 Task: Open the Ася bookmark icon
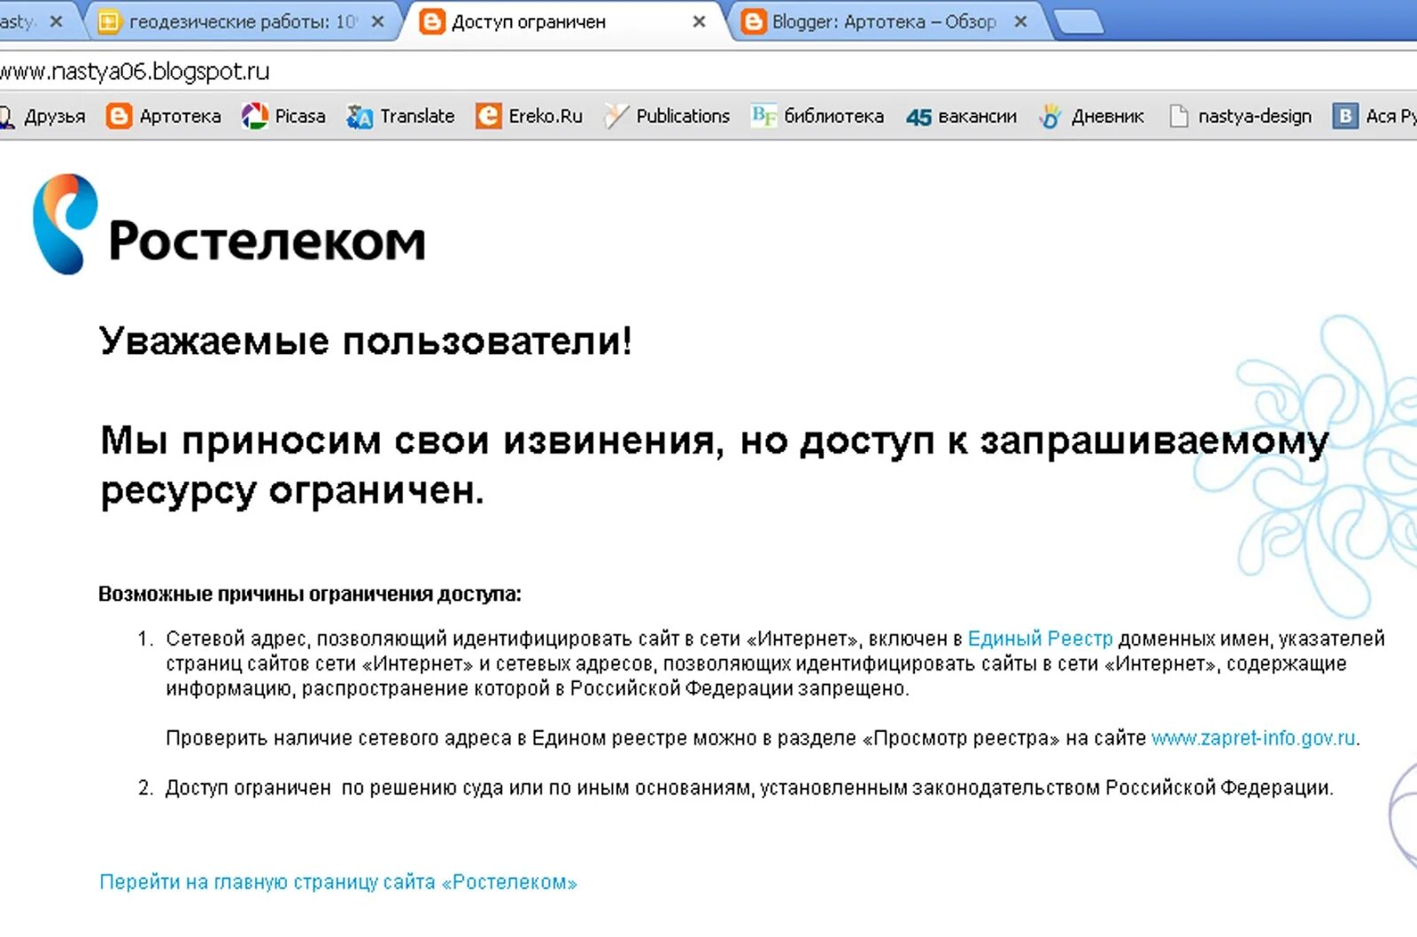pos(1345,116)
